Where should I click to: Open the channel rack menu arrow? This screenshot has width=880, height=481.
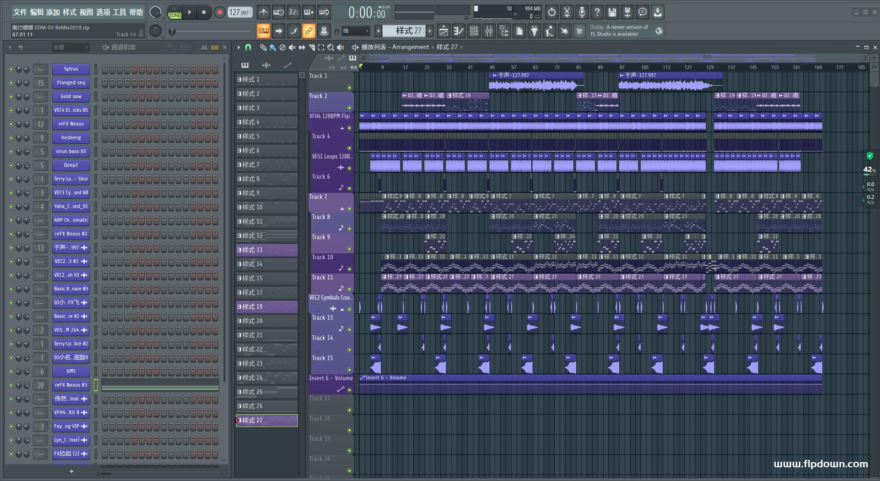click(x=10, y=47)
